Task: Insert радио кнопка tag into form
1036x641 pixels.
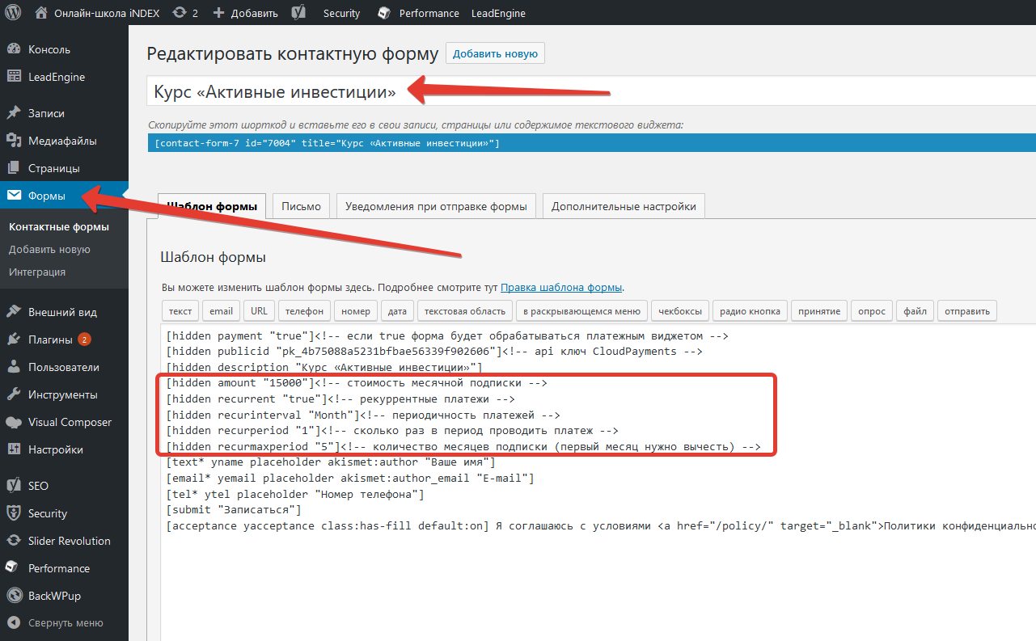Action: [x=750, y=311]
